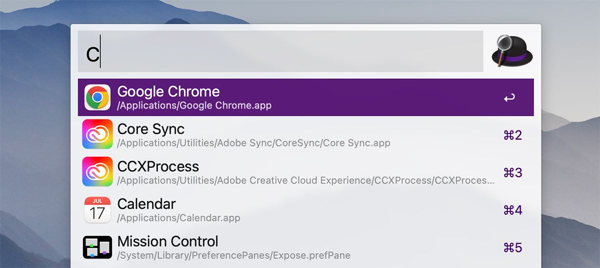This screenshot has width=600, height=268.
Task: Click the /Applications/Calendar.app path
Action: 178,218
